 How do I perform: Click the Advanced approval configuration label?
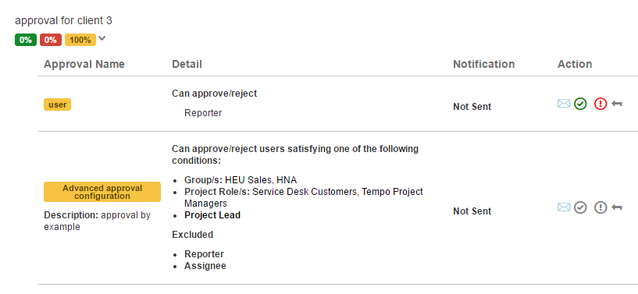[x=102, y=192]
